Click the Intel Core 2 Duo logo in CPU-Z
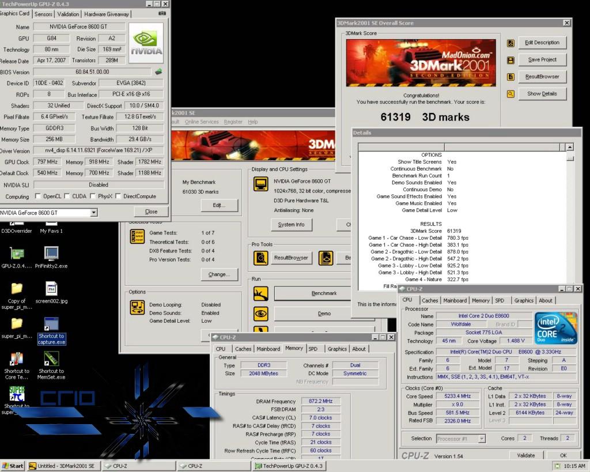Viewport: 590px width, 472px height. click(x=556, y=327)
